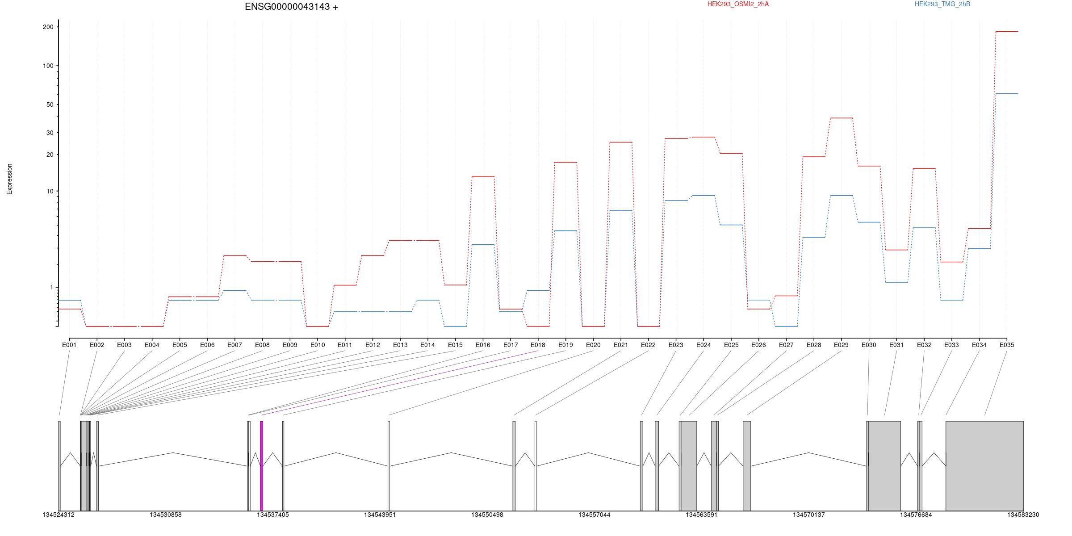Screen dimensions: 1072x536
Task: Click exon label E012
Action: pyautogui.click(x=373, y=345)
